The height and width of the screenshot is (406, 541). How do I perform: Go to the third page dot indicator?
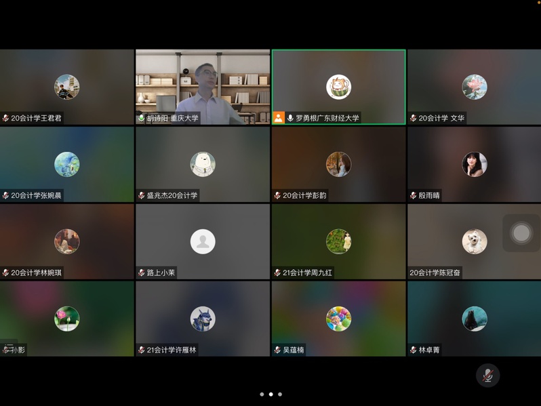pos(280,394)
